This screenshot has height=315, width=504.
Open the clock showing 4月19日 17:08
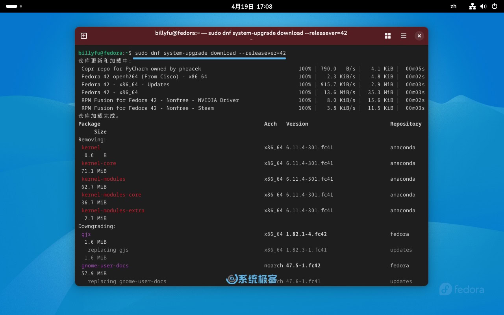pyautogui.click(x=252, y=6)
